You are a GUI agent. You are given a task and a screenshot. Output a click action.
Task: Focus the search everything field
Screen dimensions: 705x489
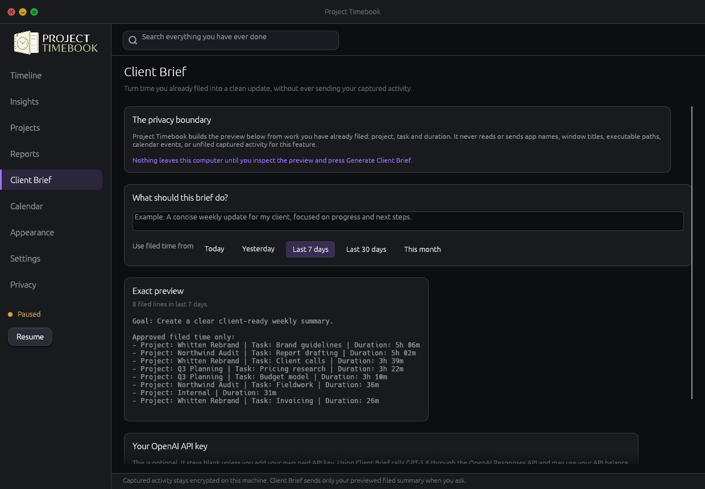231,40
